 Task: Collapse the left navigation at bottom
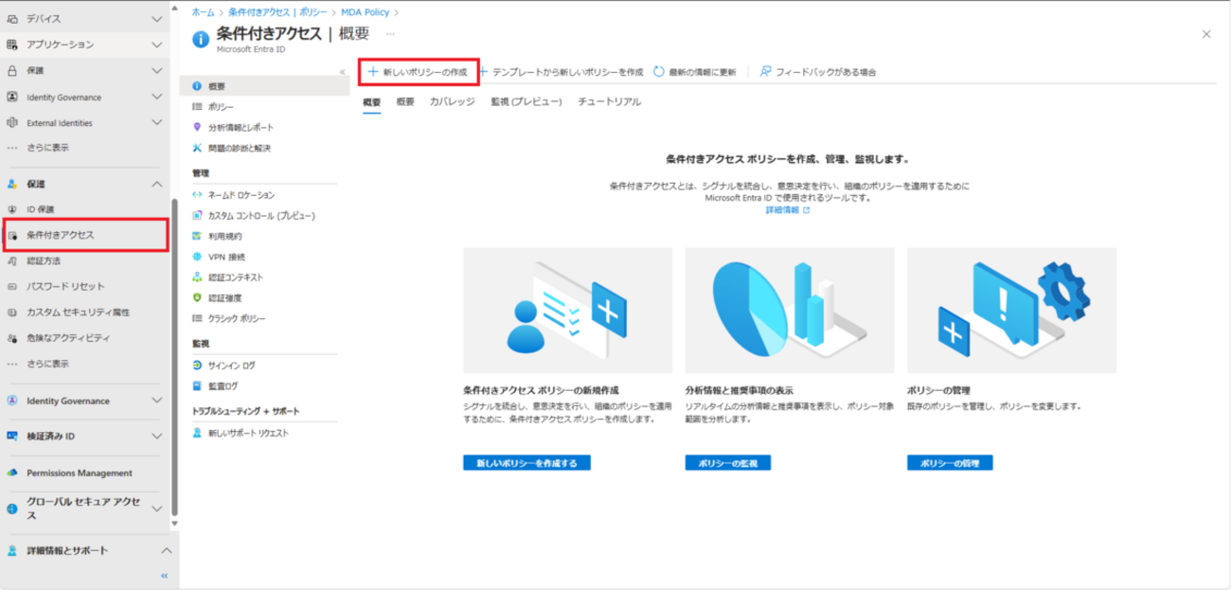pyautogui.click(x=164, y=575)
